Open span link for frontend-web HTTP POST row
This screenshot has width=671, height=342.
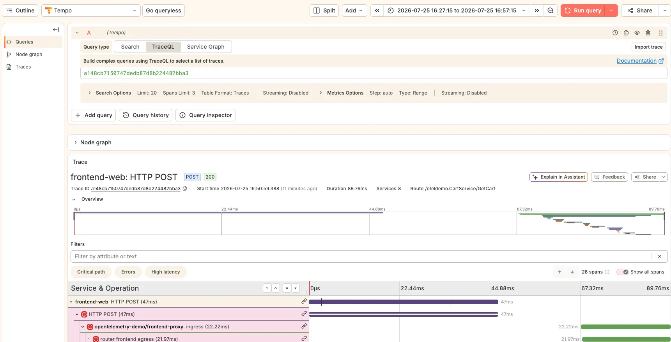pyautogui.click(x=304, y=301)
